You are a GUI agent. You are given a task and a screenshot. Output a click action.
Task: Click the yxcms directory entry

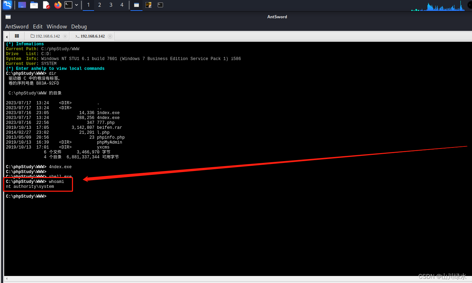click(103, 147)
